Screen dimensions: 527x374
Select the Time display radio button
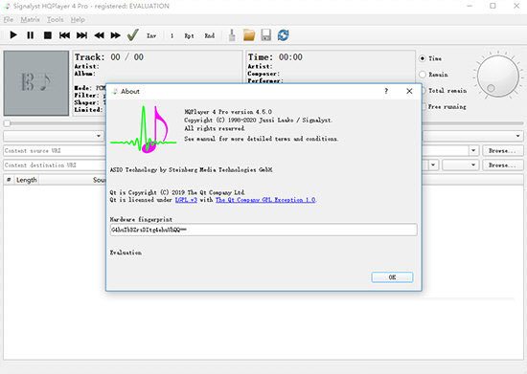pos(423,58)
